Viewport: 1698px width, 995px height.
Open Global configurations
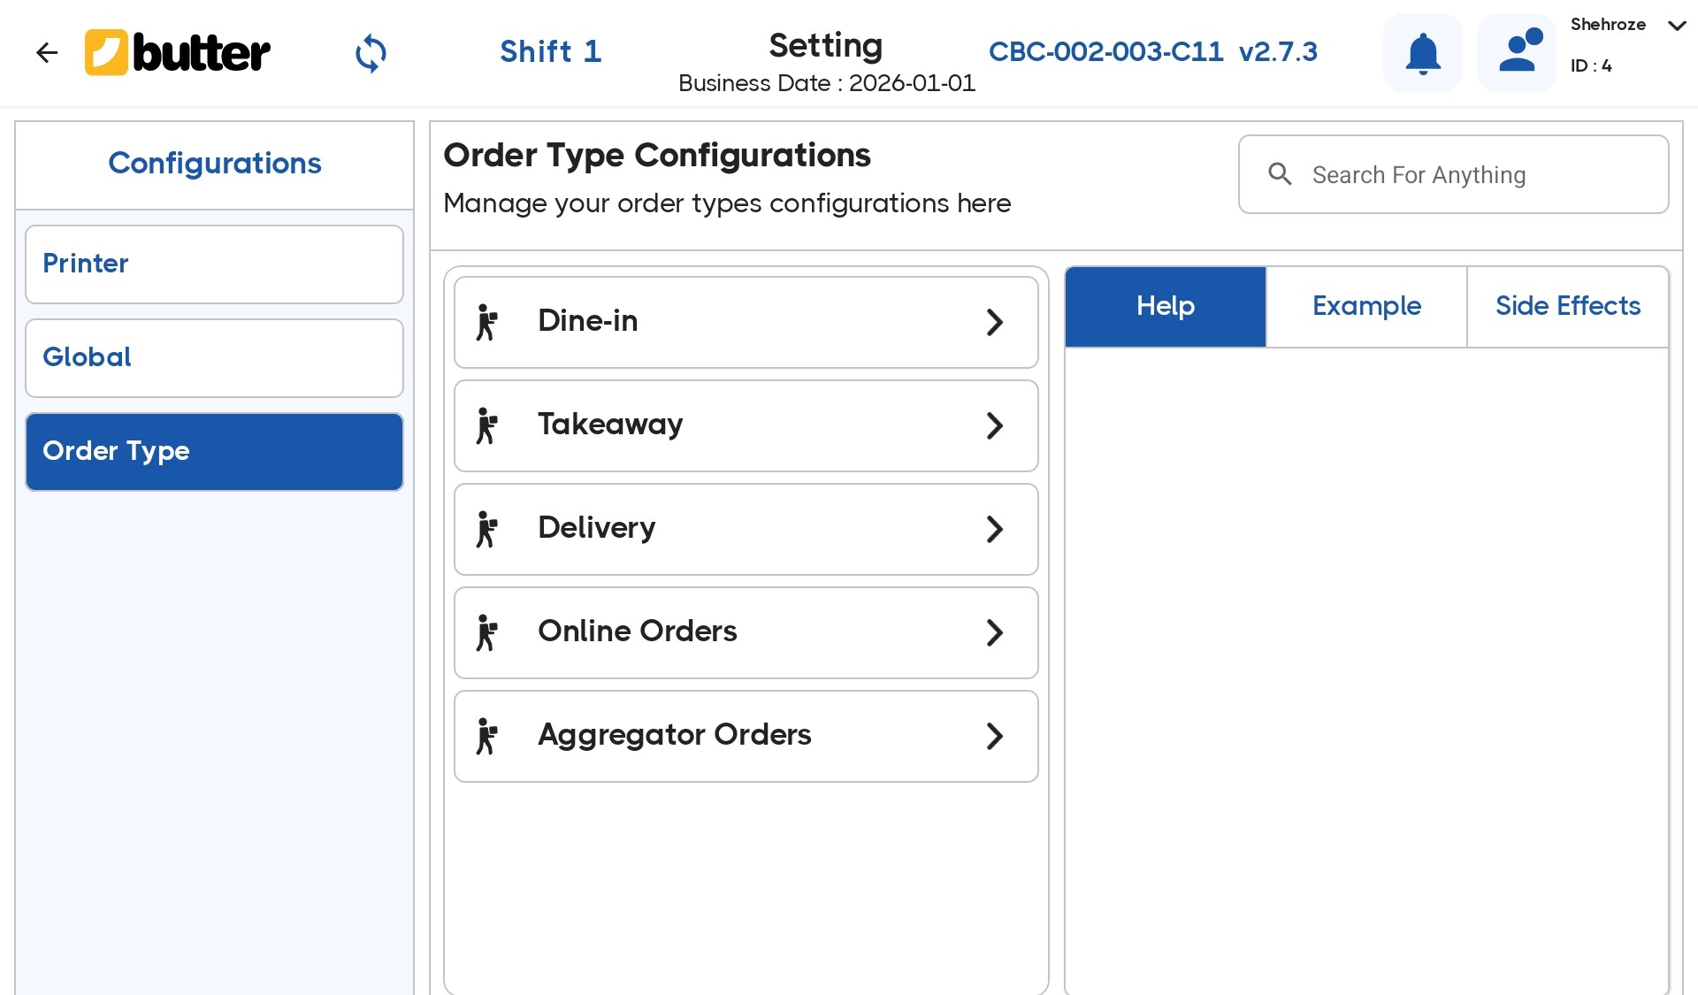point(214,357)
